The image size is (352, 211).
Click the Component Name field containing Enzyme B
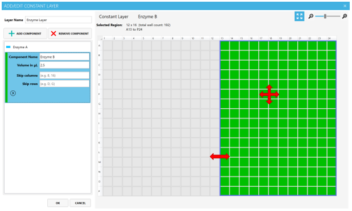click(x=64, y=57)
